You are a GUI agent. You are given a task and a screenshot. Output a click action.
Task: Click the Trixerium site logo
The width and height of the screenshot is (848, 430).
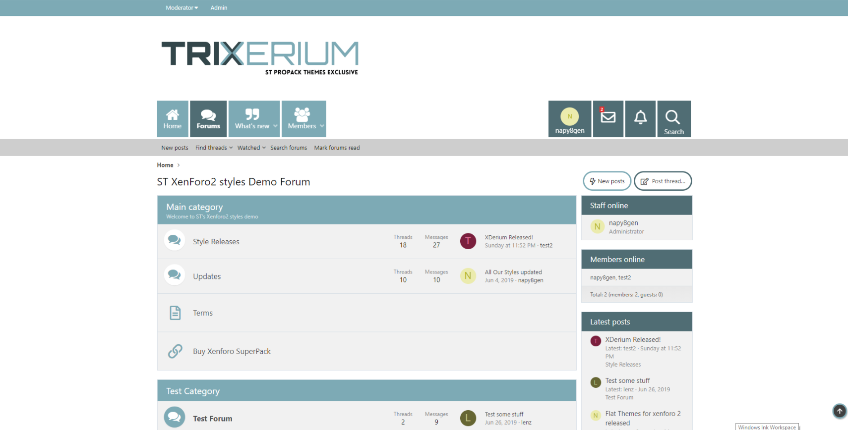tap(260, 58)
